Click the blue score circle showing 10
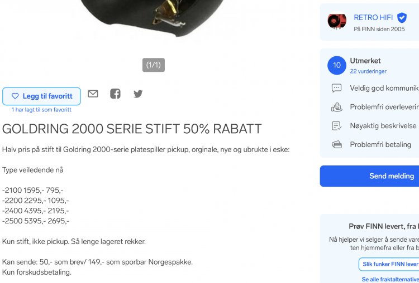Image resolution: width=419 pixels, height=283 pixels. click(337, 65)
